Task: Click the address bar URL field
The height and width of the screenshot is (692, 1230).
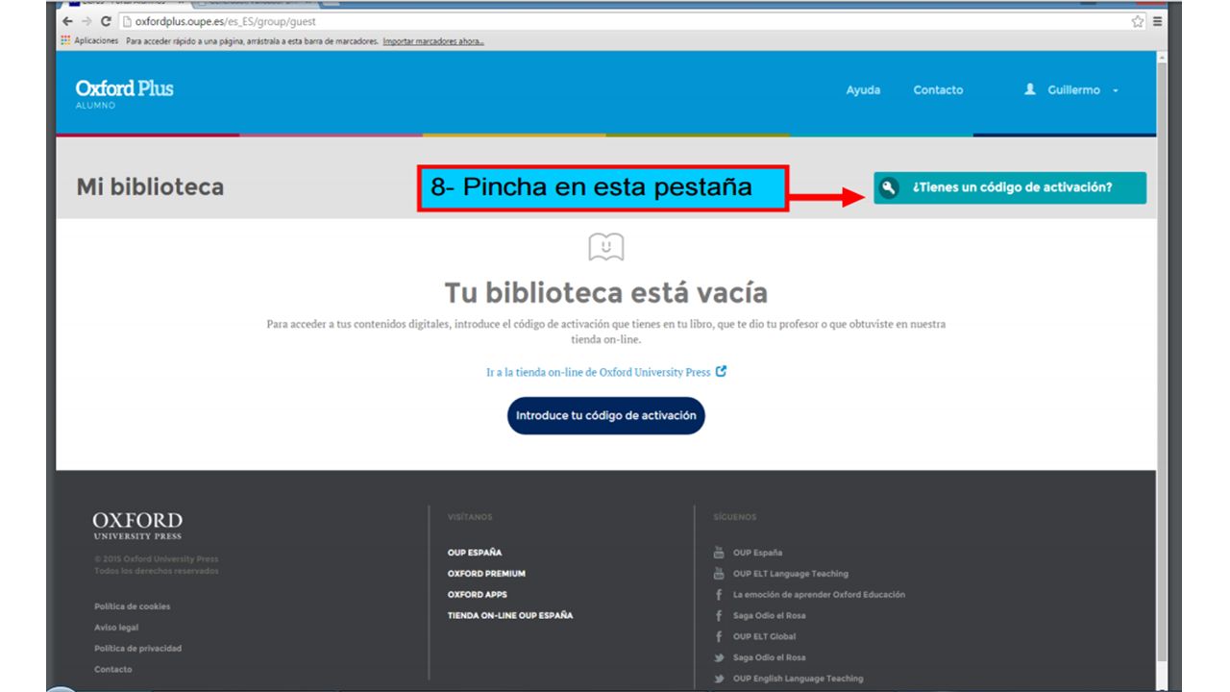Action: tap(623, 21)
